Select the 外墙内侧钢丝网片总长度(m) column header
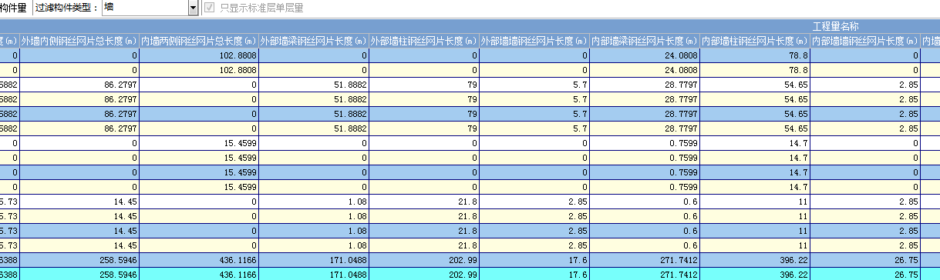 coord(79,41)
